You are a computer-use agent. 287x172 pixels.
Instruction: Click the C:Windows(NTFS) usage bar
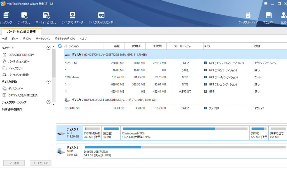(x=185, y=129)
